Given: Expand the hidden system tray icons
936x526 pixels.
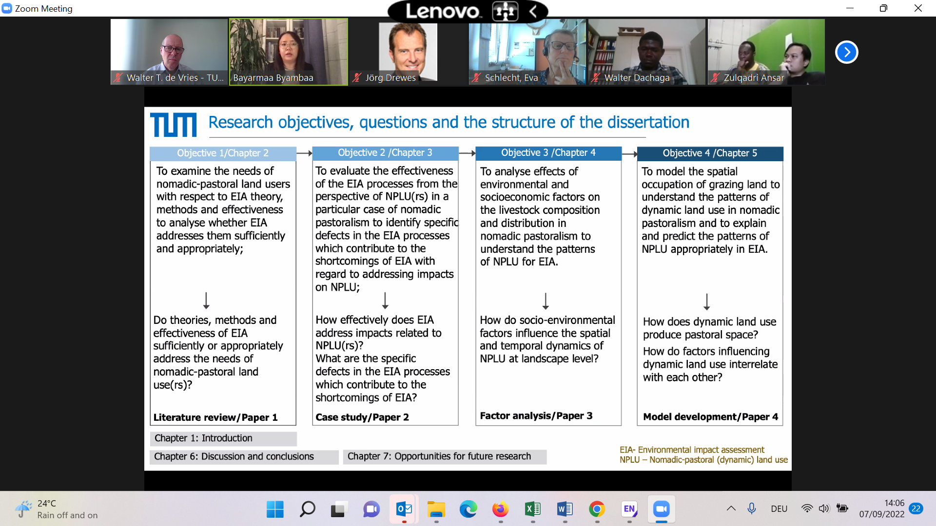Looking at the screenshot, I should tap(731, 509).
